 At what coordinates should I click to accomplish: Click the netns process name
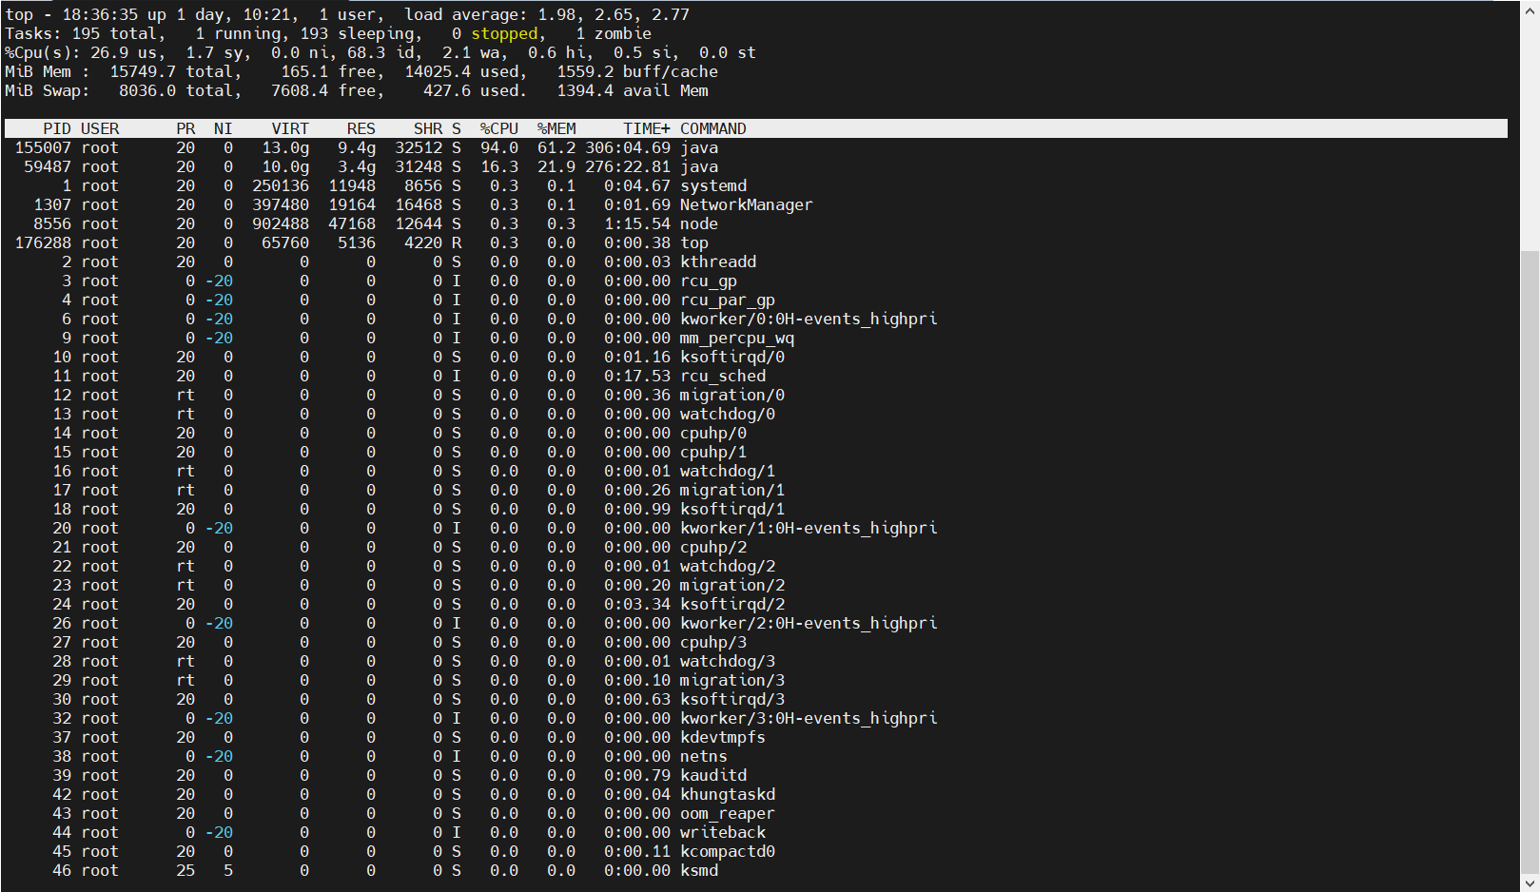tap(704, 756)
